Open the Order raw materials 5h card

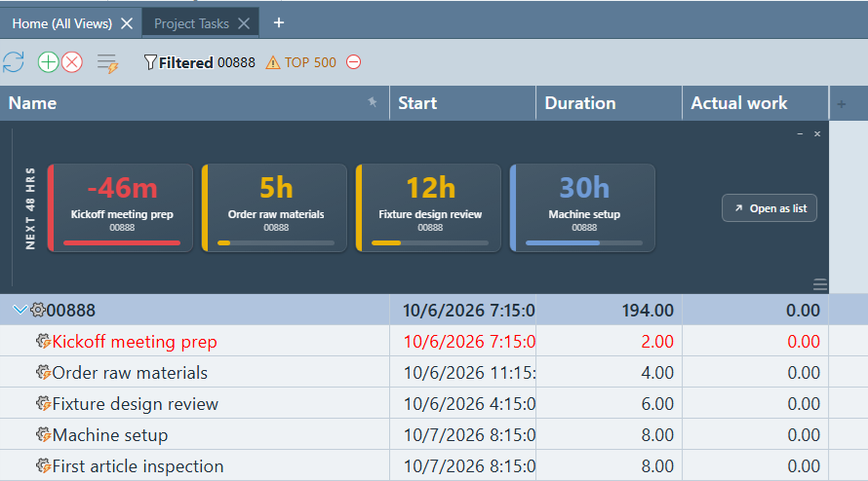[275, 207]
